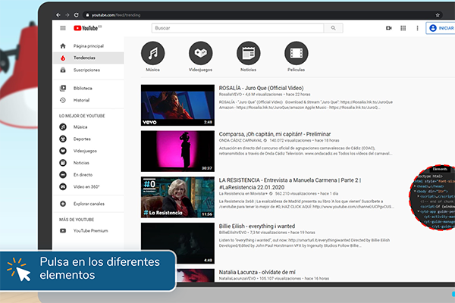This screenshot has width=455, height=303.
Task: Click the Explorar canales plus icon
Action: [x=63, y=204]
